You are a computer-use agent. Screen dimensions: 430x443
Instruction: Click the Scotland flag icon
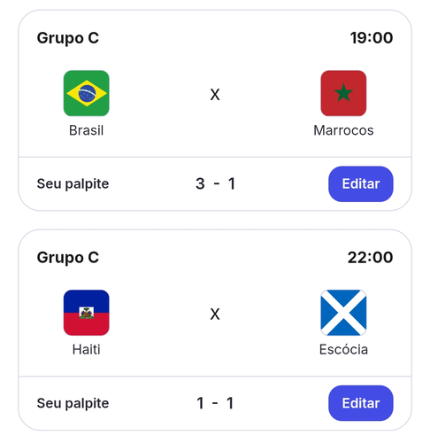click(343, 313)
